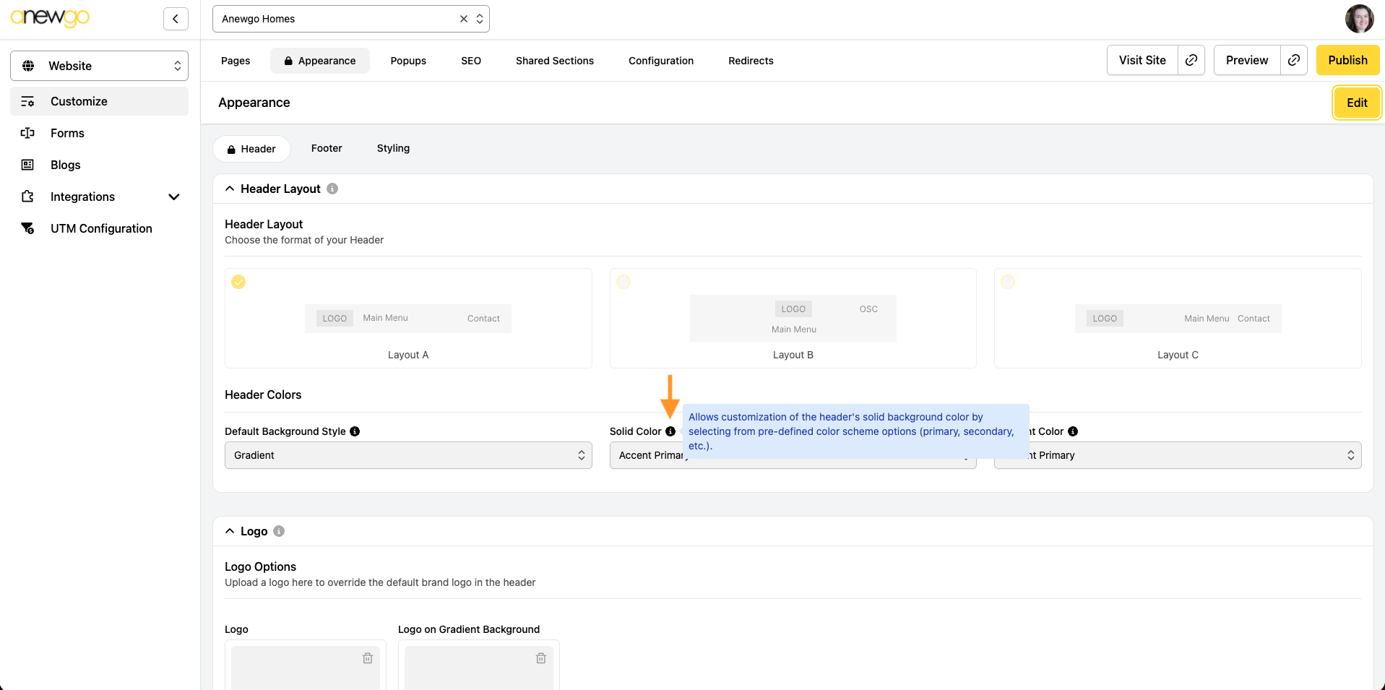
Task: Clear the Anewgo Homes selection
Action: point(464,19)
